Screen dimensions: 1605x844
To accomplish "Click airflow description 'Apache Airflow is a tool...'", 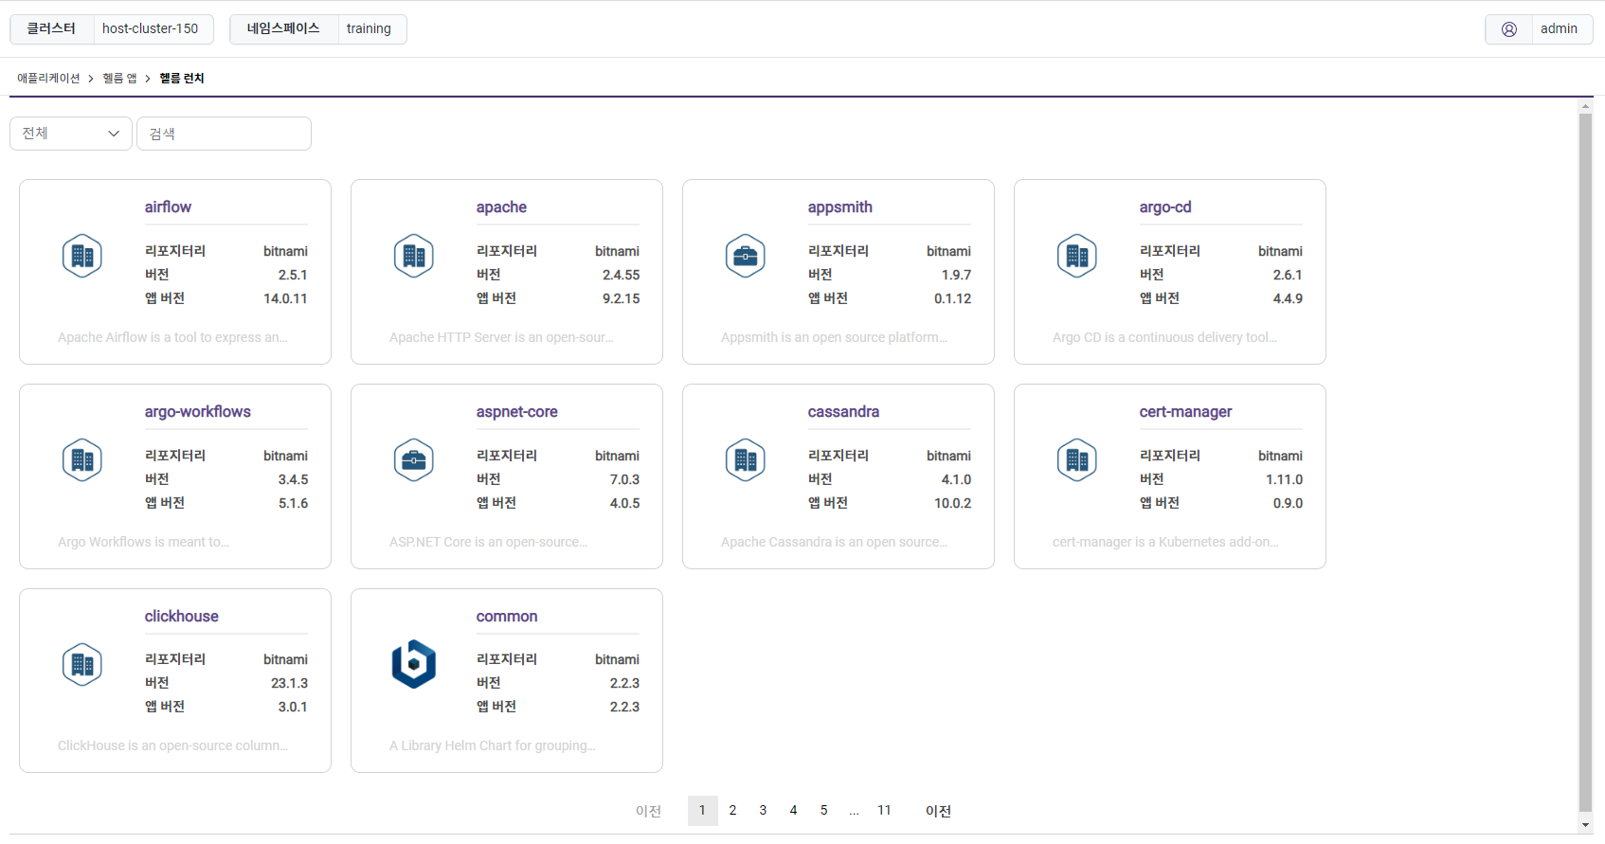I will click(172, 337).
